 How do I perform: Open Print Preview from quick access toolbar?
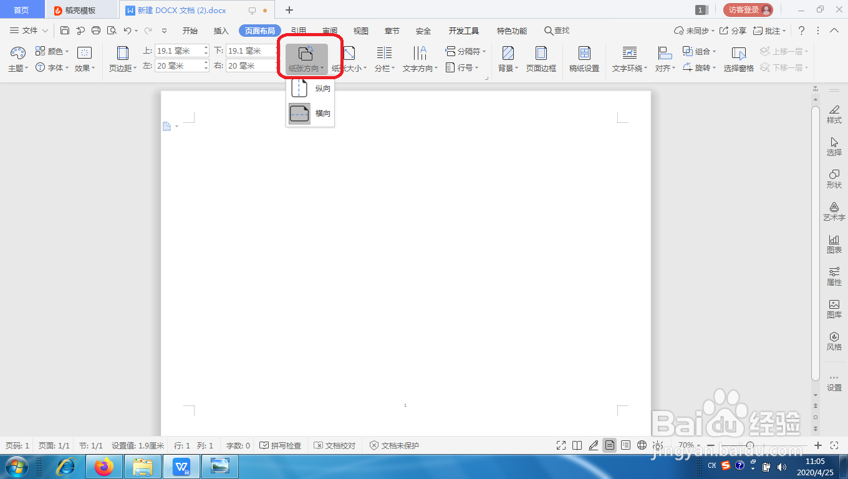pyautogui.click(x=112, y=31)
